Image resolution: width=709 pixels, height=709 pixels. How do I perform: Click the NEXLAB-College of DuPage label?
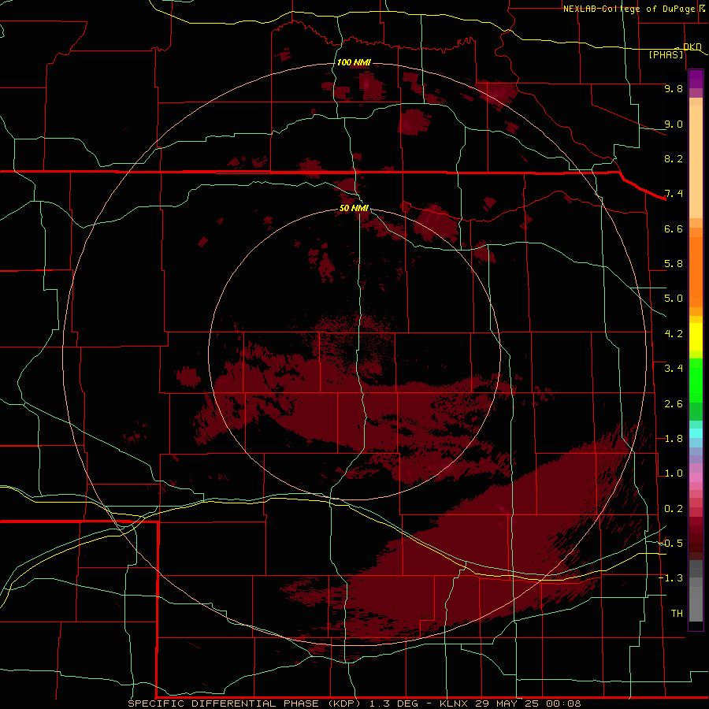(x=629, y=9)
